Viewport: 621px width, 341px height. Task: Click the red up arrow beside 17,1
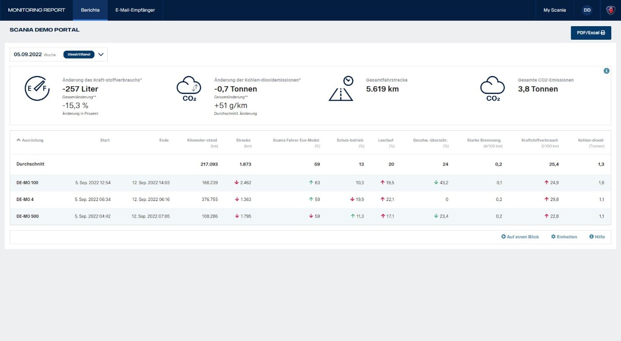(x=383, y=217)
